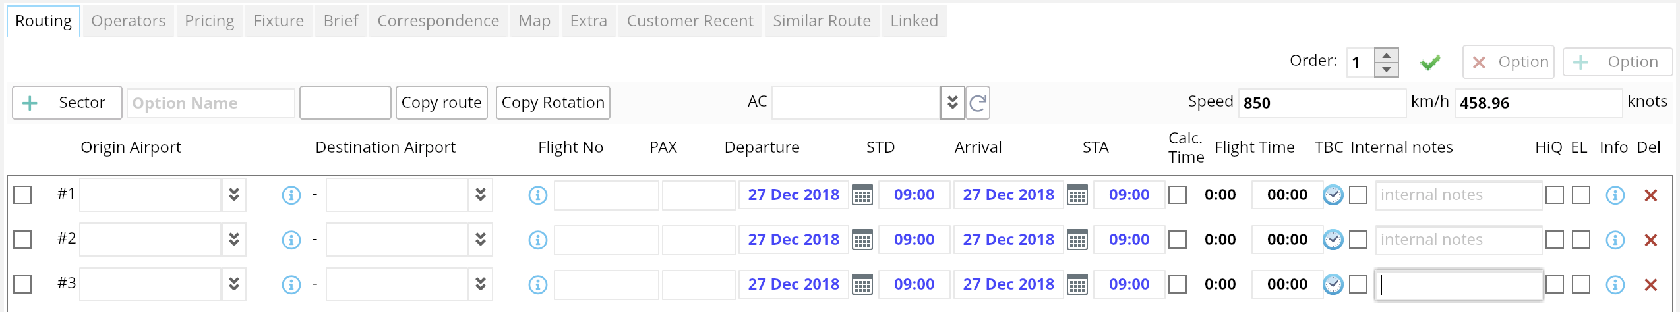Viewport: 1680px width, 312px height.
Task: Click the green checkmark beside Order
Action: [1430, 63]
